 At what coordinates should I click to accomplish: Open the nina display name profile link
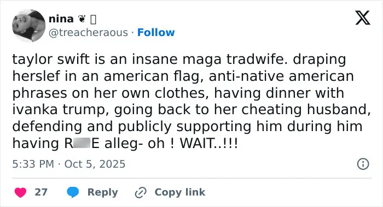point(61,19)
